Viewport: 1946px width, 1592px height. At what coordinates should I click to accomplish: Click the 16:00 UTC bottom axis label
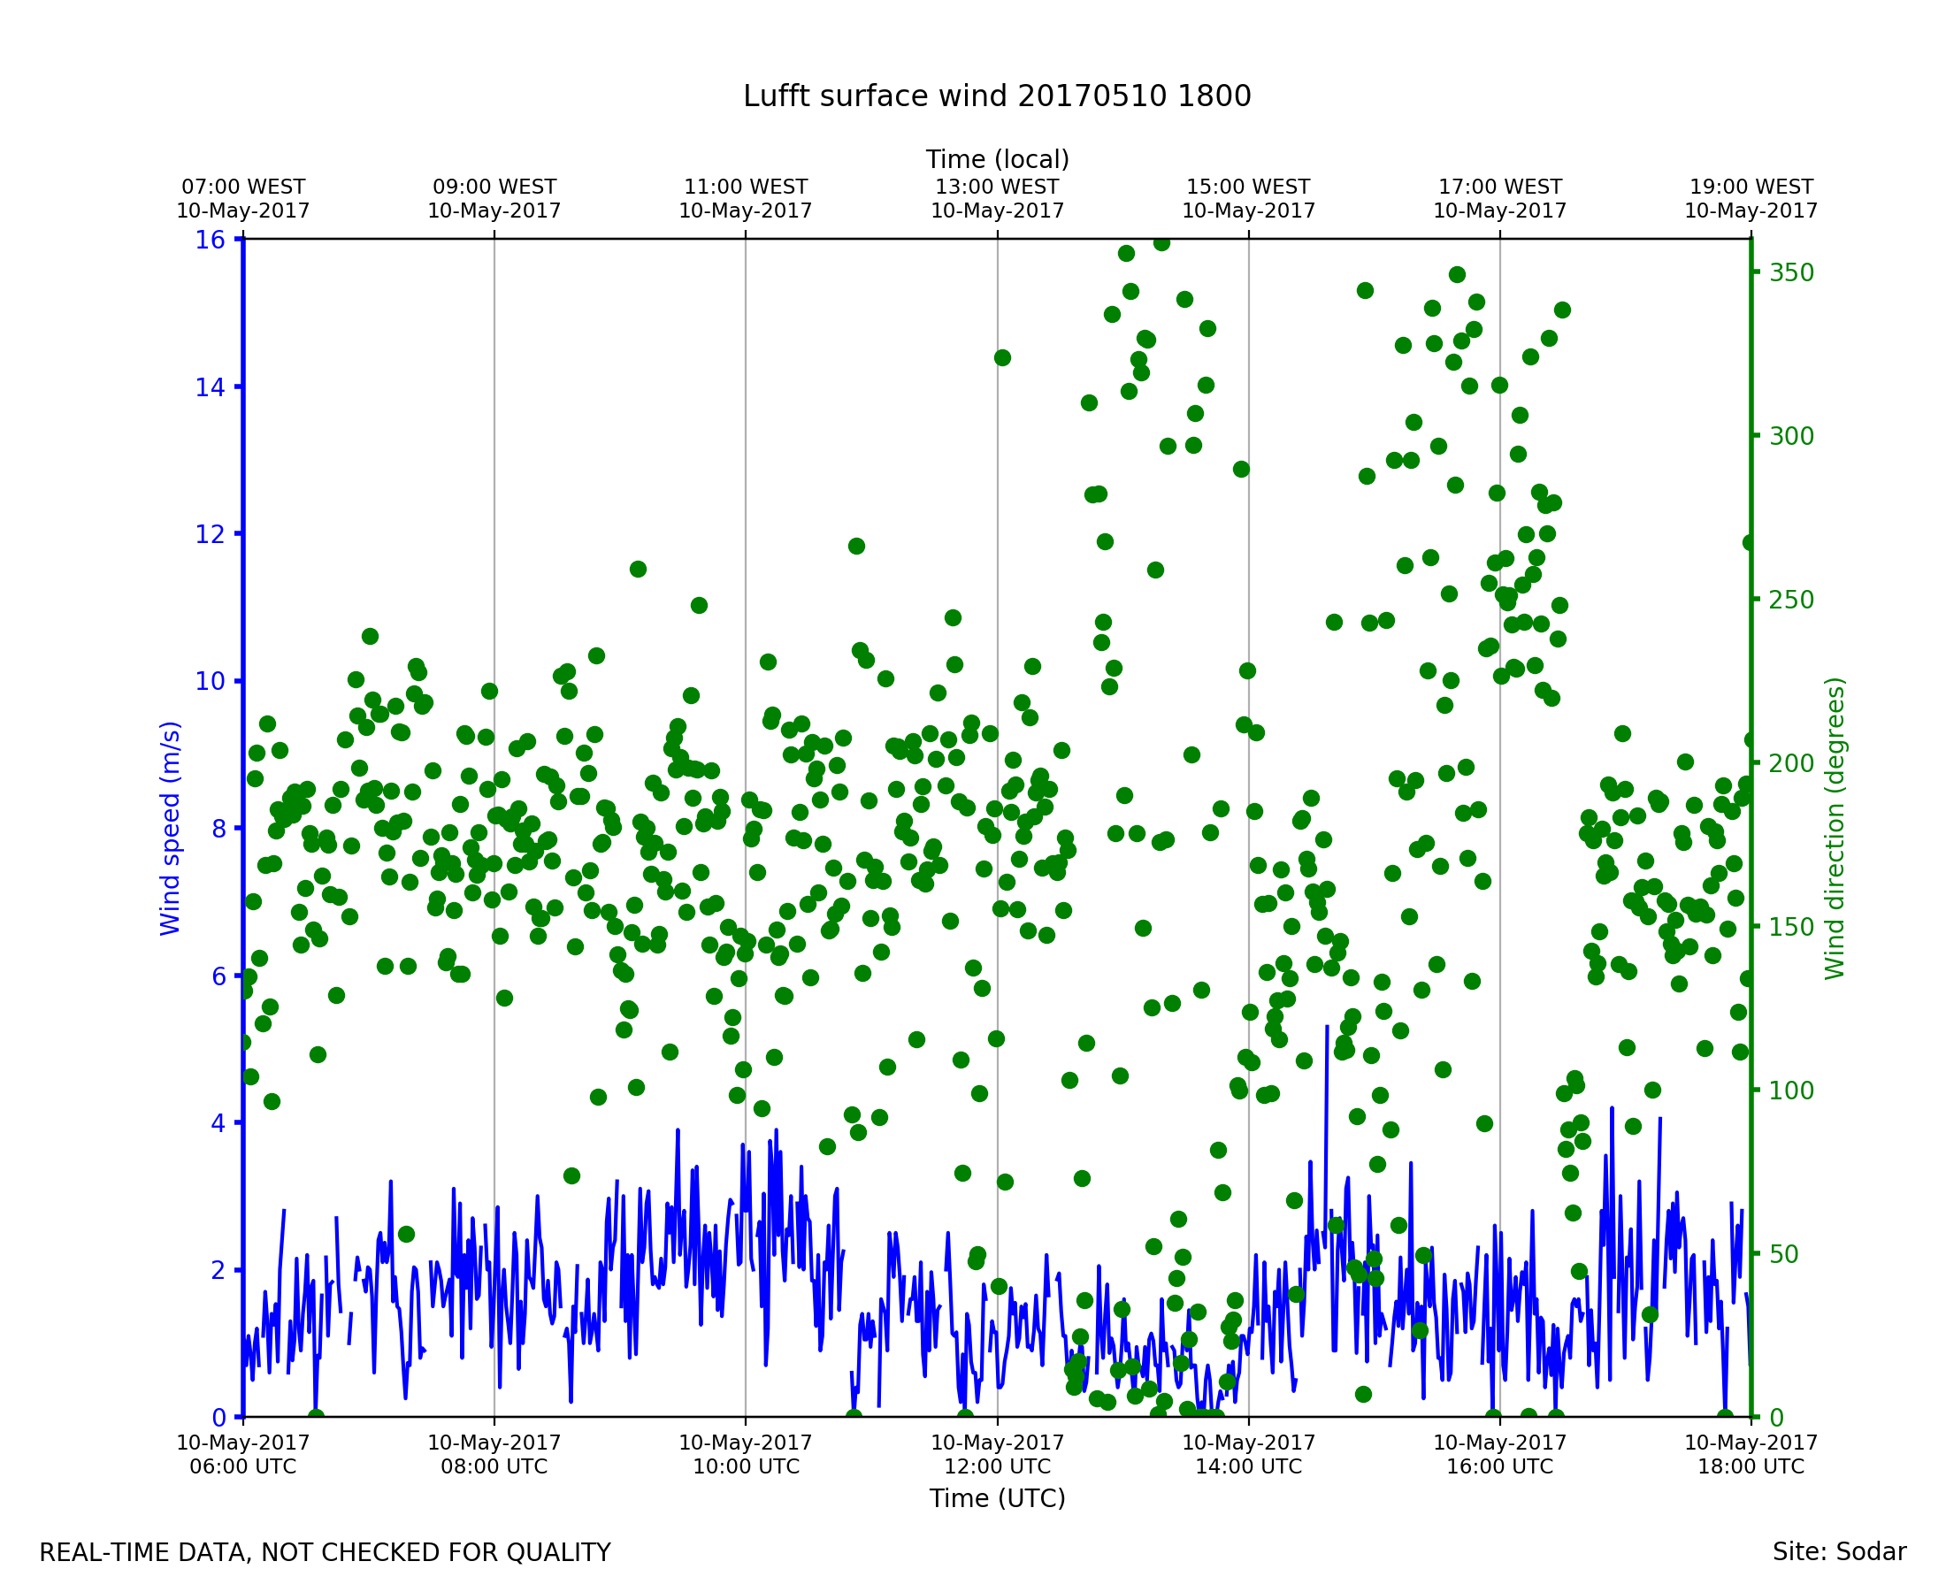coord(1499,1454)
